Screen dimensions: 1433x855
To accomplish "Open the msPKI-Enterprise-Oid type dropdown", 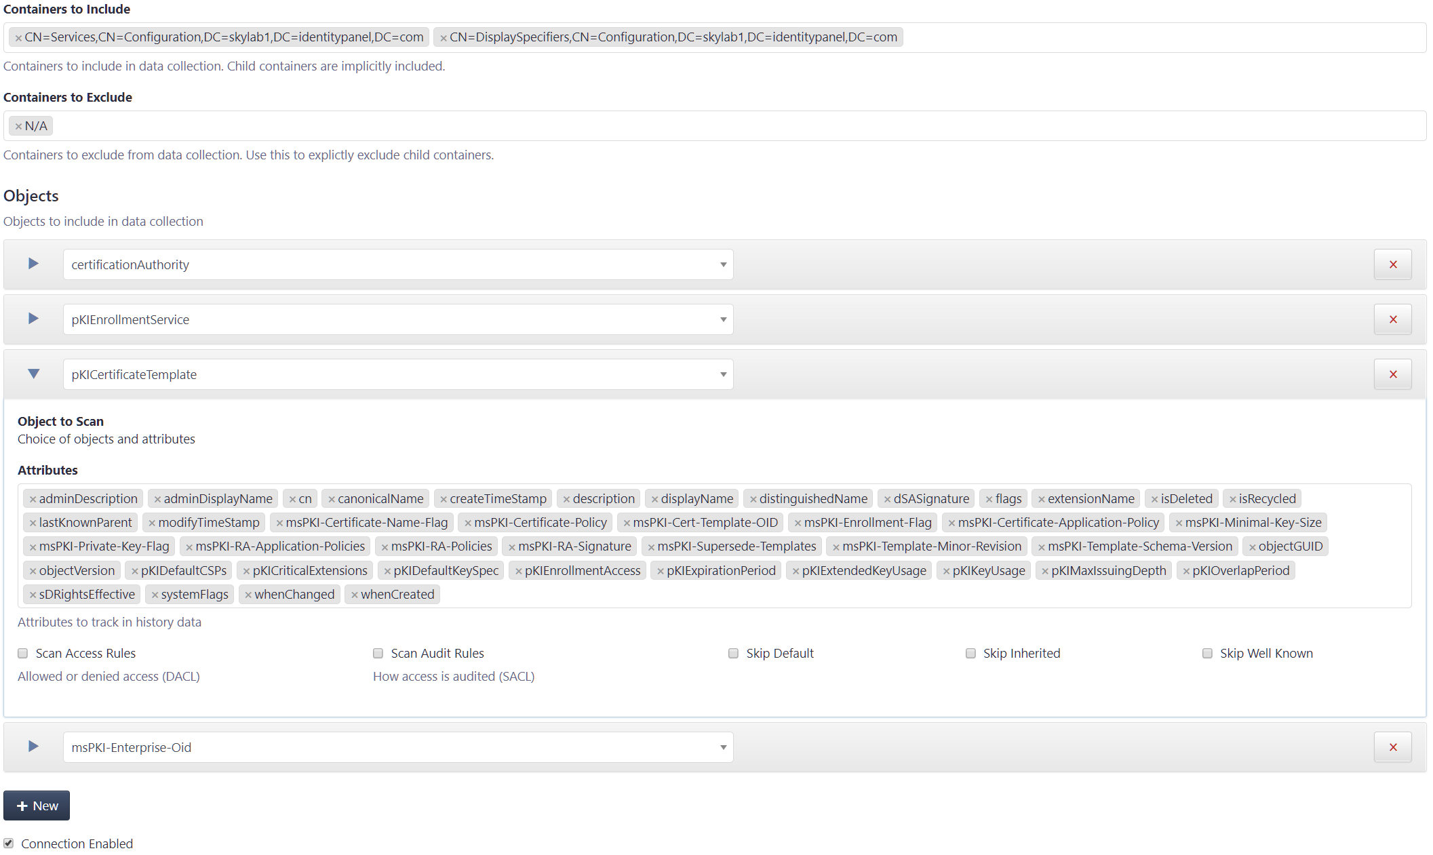I will pyautogui.click(x=722, y=747).
